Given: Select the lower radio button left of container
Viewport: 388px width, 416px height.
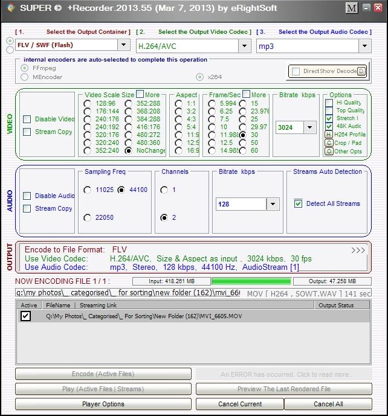Looking at the screenshot, I should [x=10, y=50].
